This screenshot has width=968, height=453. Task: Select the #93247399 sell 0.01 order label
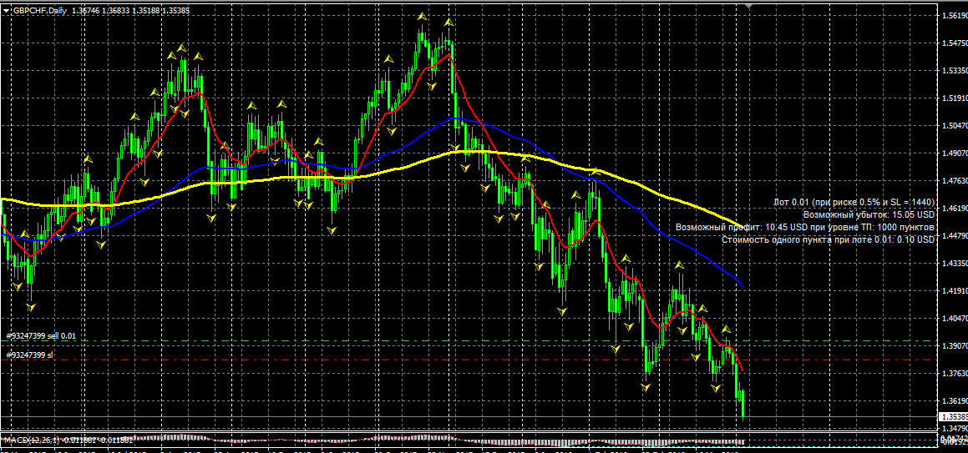[41, 336]
